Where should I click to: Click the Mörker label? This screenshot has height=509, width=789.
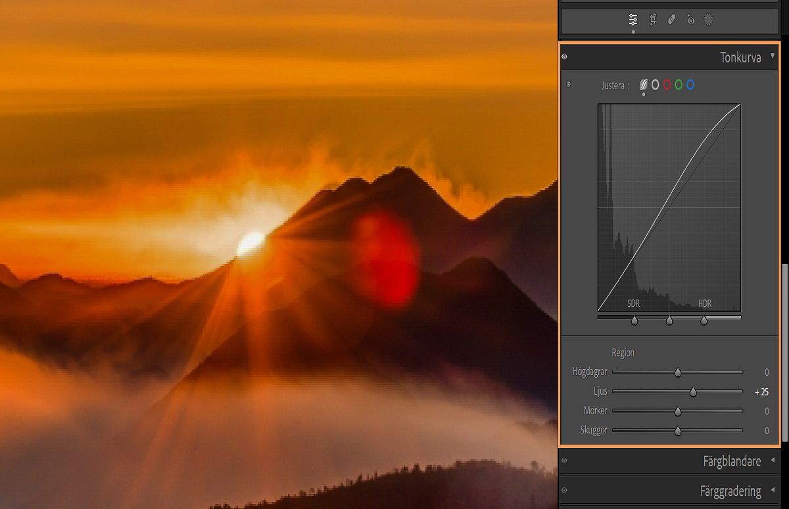[596, 411]
